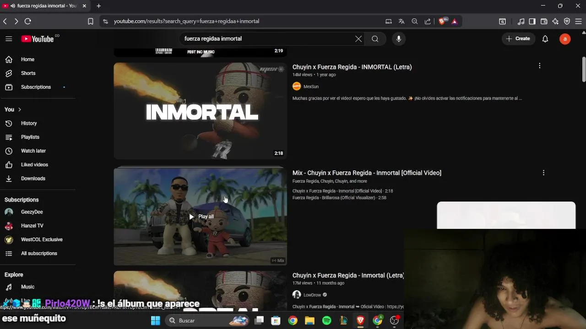Screen dimensions: 586x329
Task: Open the LowDrow channel name
Action: tap(312, 295)
